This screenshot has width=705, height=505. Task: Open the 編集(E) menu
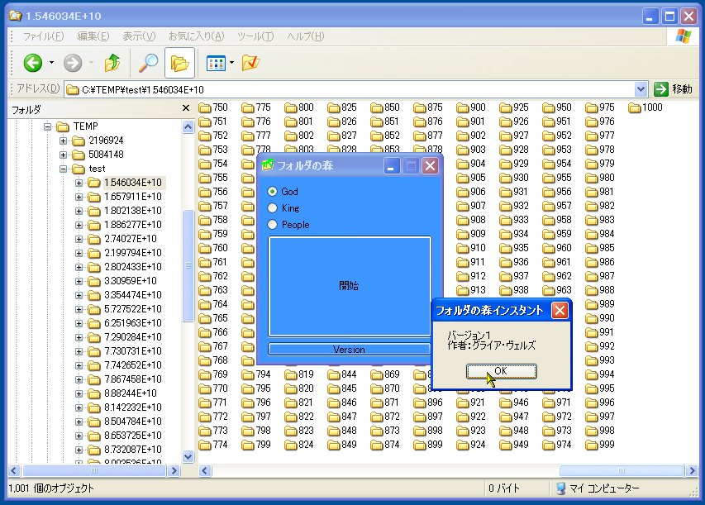point(93,36)
